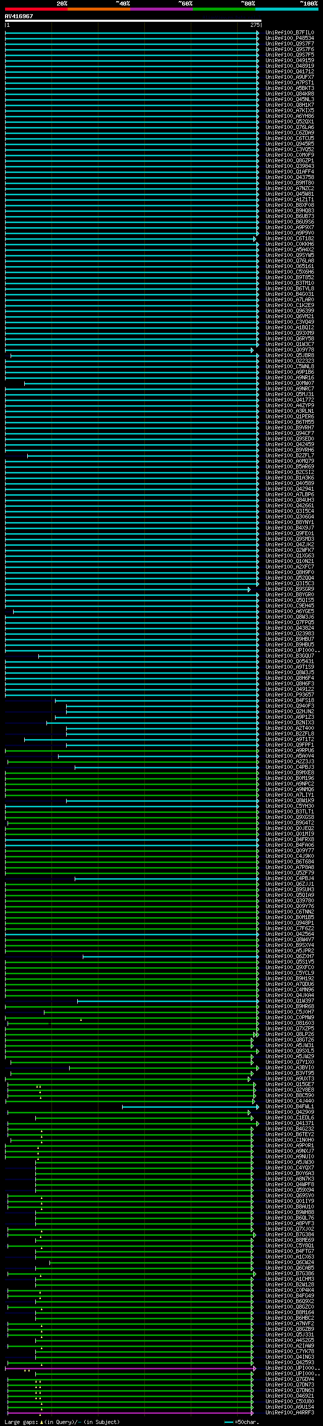Image resolution: width=323 pixels, height=1426 pixels.
Task: Click hit label UniRef100_Q42593
Action: pos(289,1362)
